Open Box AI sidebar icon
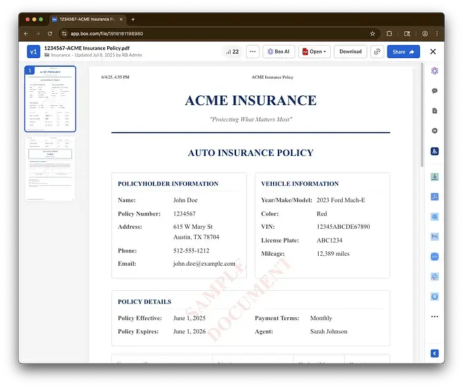 tap(435, 71)
